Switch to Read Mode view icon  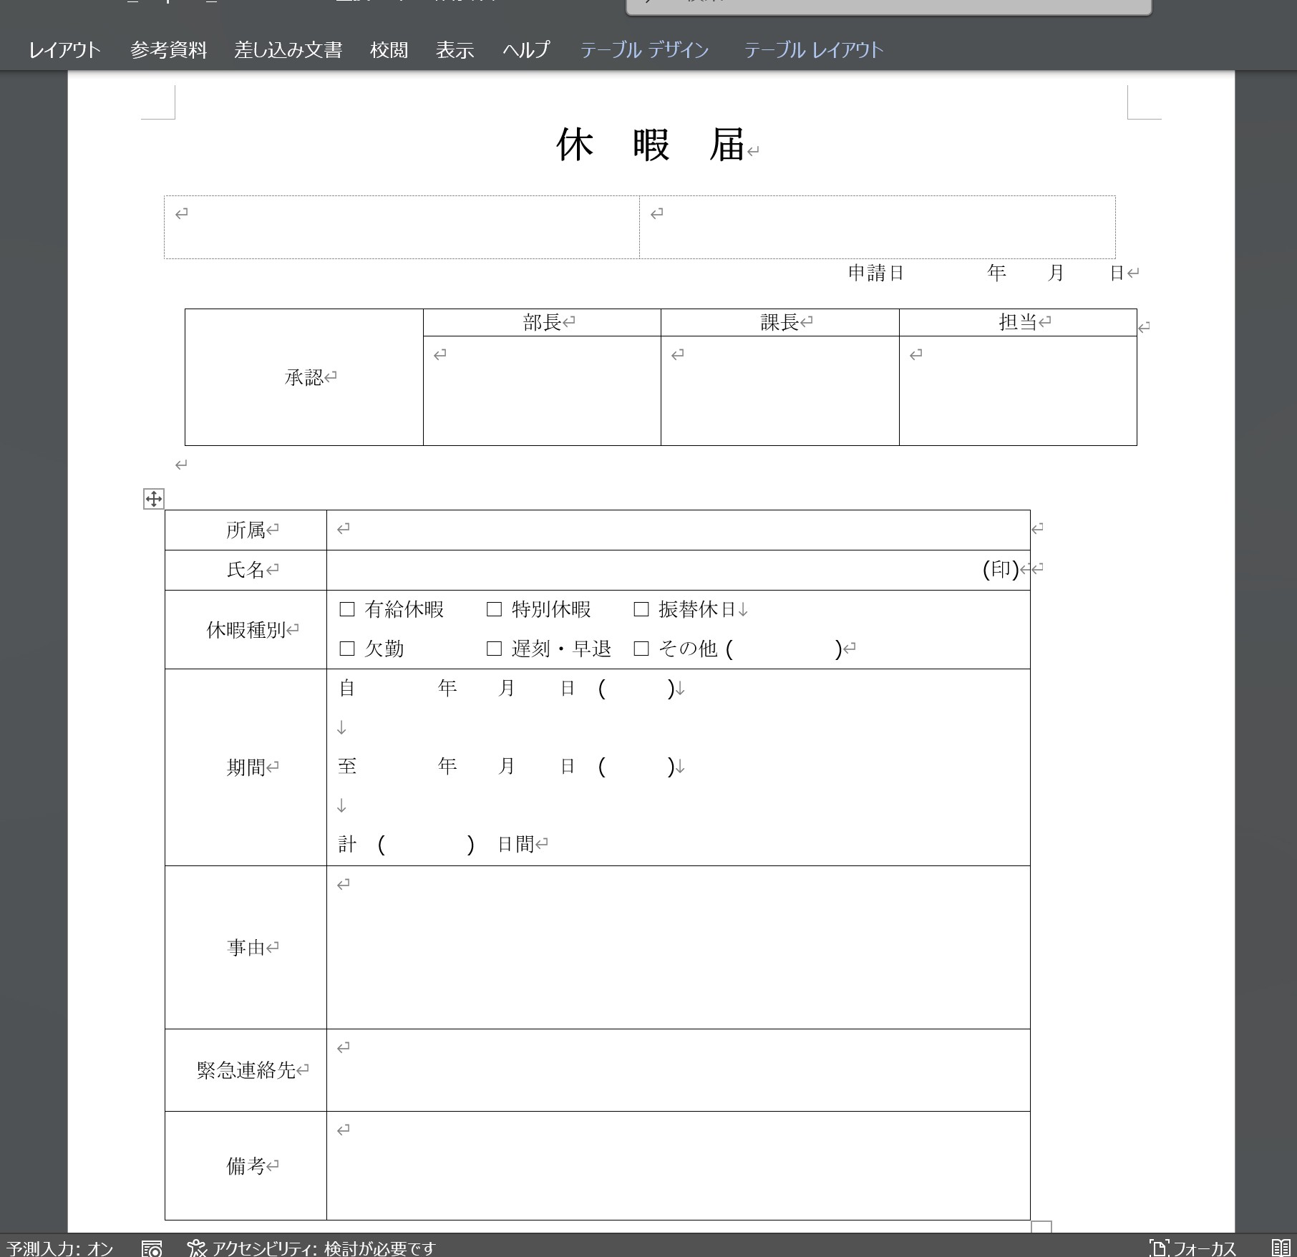pos(1281,1248)
